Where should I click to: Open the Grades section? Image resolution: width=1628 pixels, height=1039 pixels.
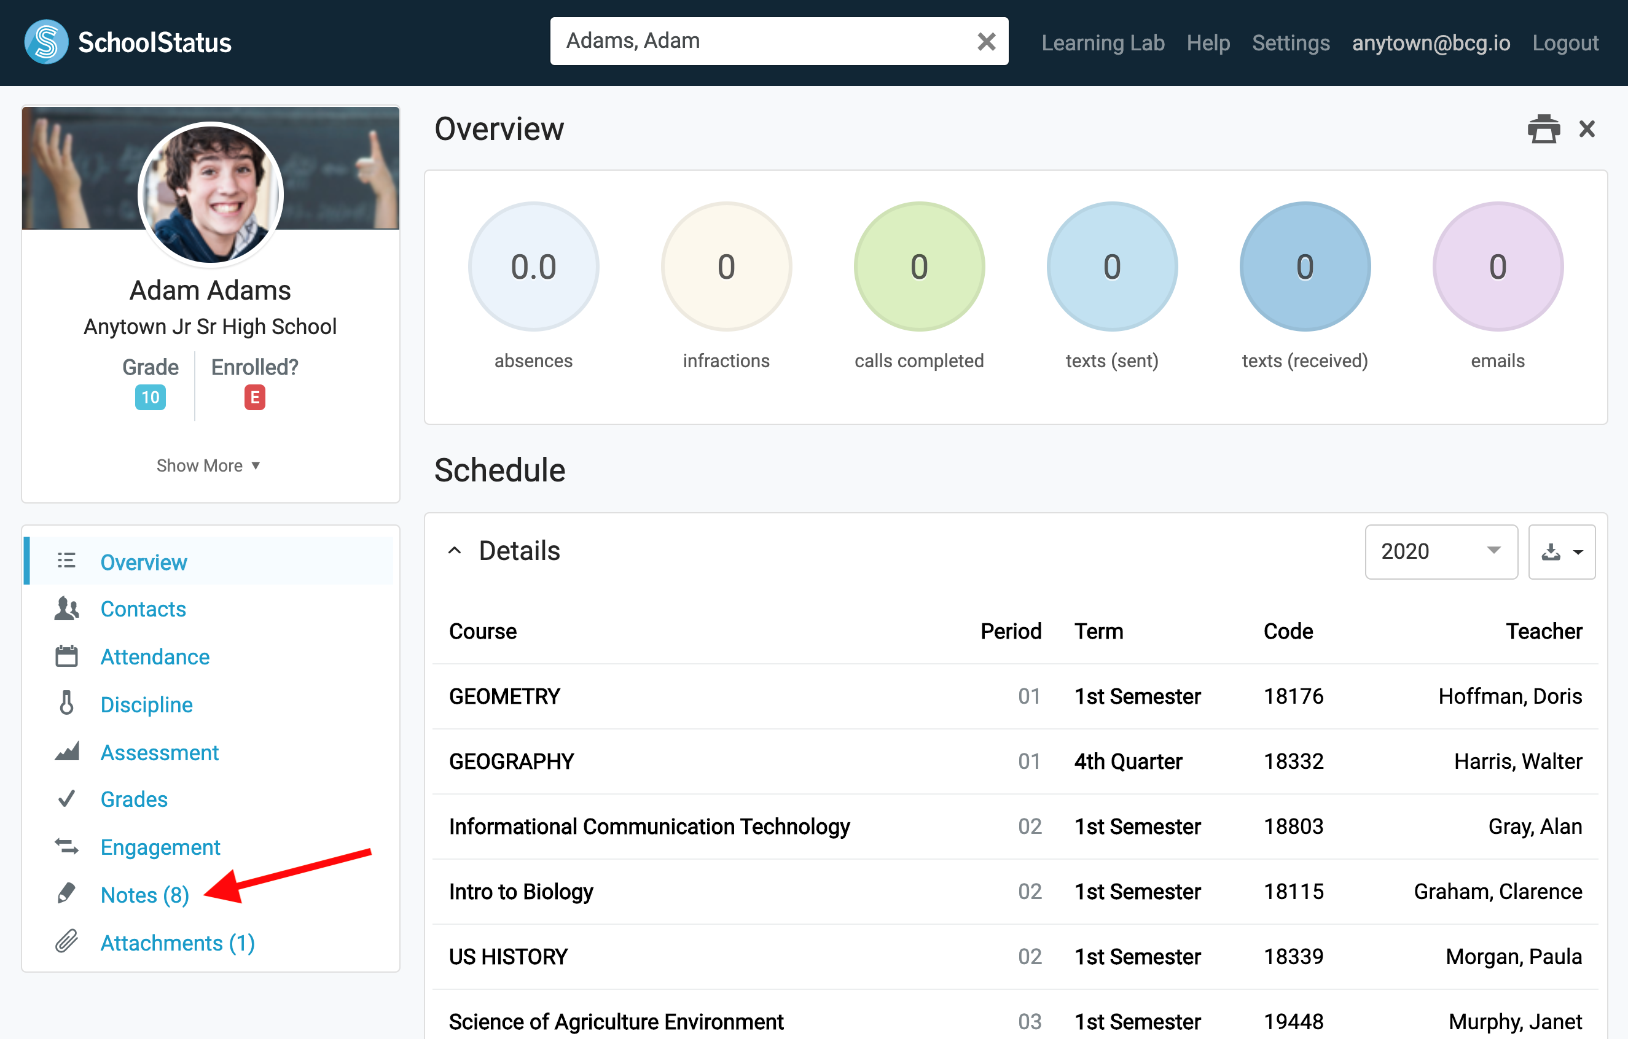pyautogui.click(x=134, y=799)
